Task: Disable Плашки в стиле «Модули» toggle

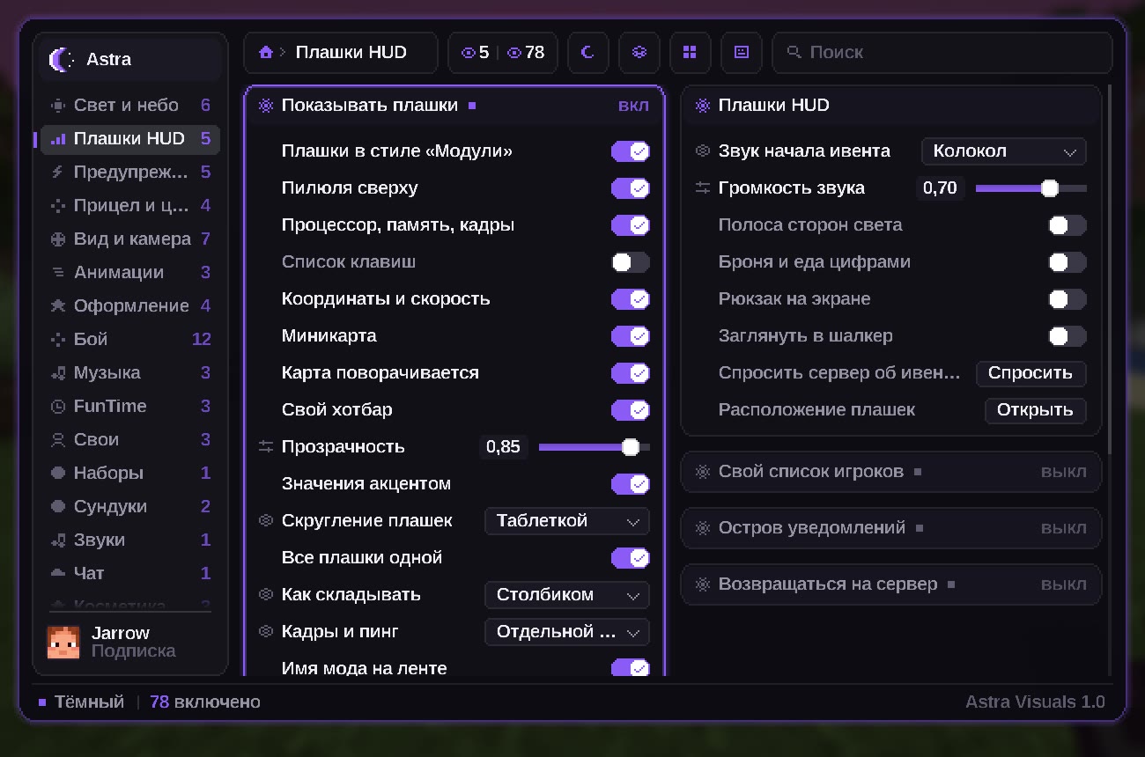Action: (x=631, y=151)
